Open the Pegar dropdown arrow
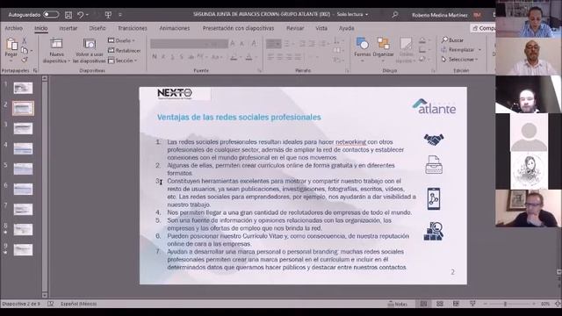Screen dimensions: 562x316 [11, 60]
